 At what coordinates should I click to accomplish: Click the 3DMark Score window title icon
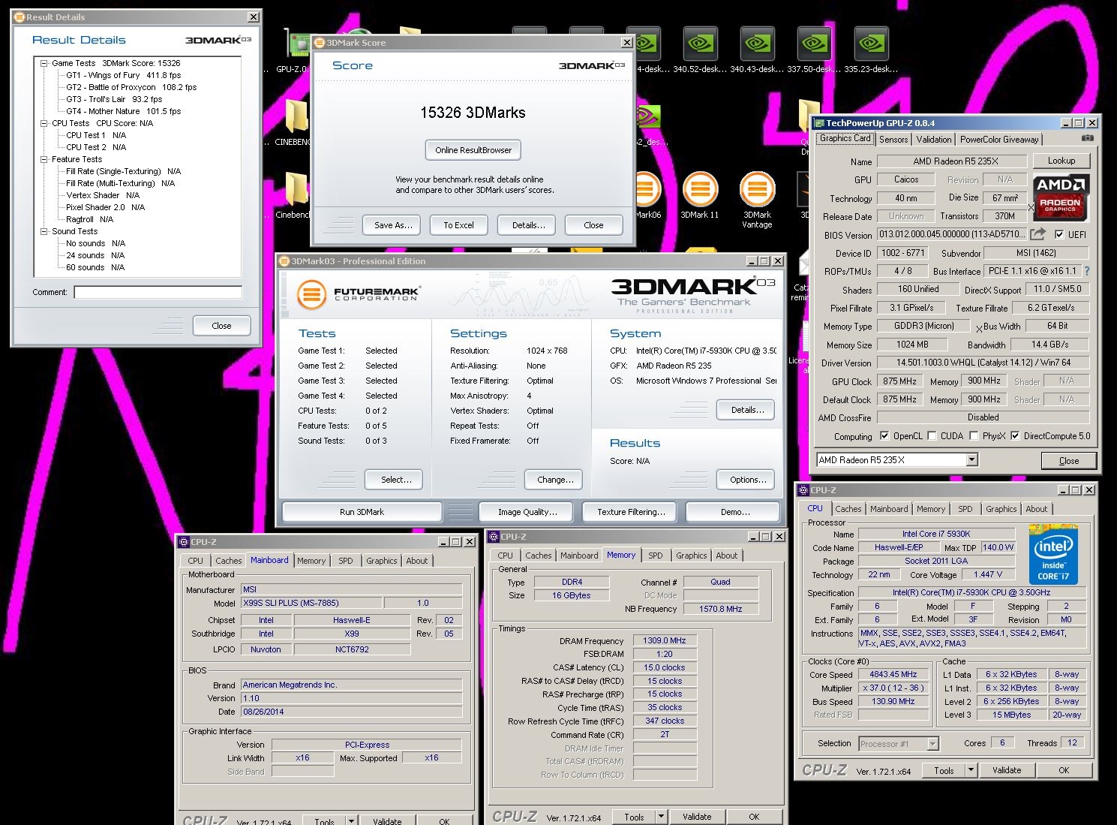coord(319,43)
